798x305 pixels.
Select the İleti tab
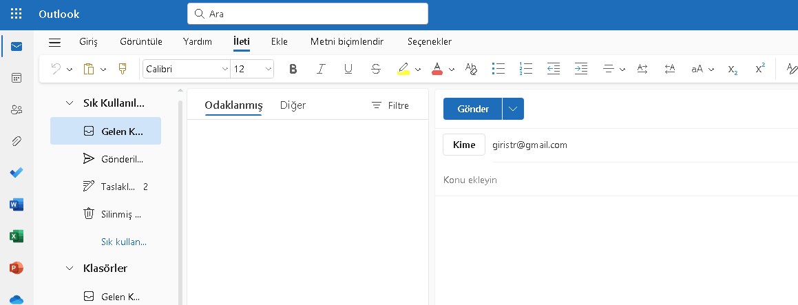pyautogui.click(x=241, y=42)
